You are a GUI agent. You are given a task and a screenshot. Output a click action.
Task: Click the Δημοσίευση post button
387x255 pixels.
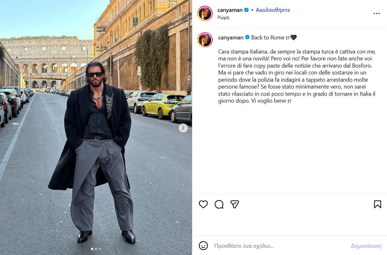366,246
